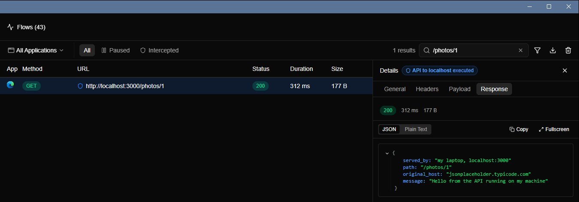
Task: Minimize the application window
Action: 529,6
